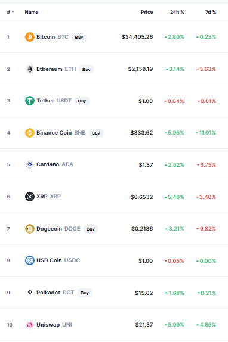Sort table by the 24h % column
This screenshot has height=342, width=228.
coord(177,12)
